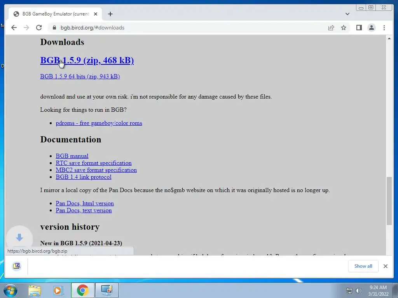Click the 'version history' heading
Screen dimensions: 398x298
tap(70, 227)
